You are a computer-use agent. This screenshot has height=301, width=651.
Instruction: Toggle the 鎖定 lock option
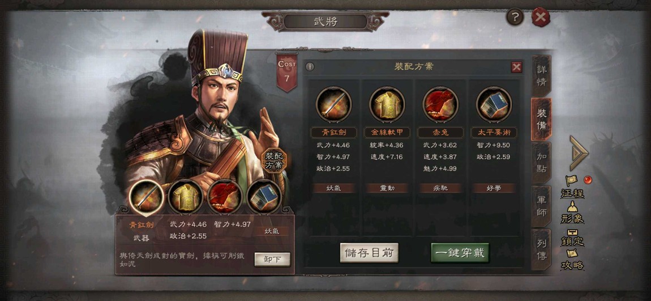coord(572,237)
